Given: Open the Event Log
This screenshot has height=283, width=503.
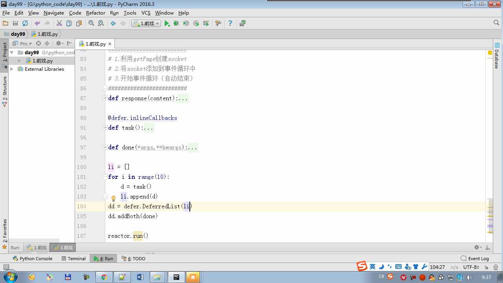Looking at the screenshot, I should coord(475,259).
